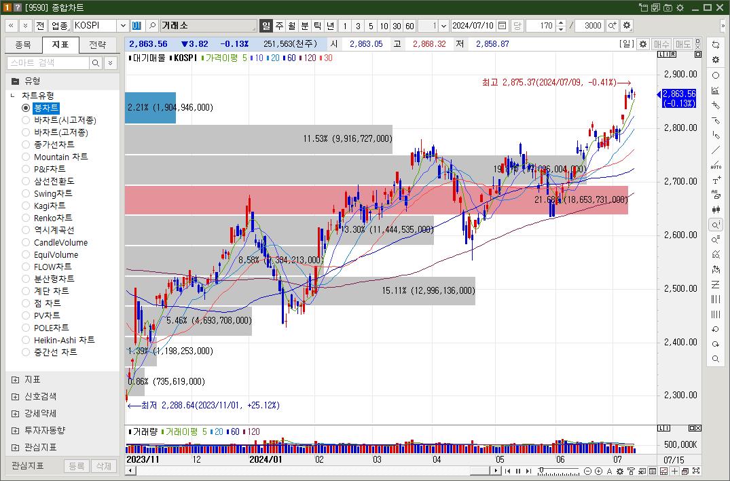Click the 스마트 검색 input field
The image size is (730, 481).
[48, 63]
